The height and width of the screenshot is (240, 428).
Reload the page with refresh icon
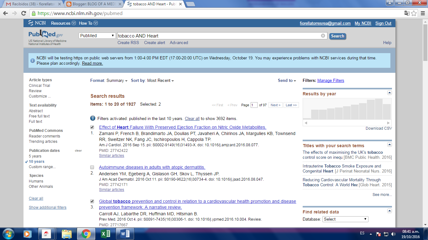pos(23,13)
